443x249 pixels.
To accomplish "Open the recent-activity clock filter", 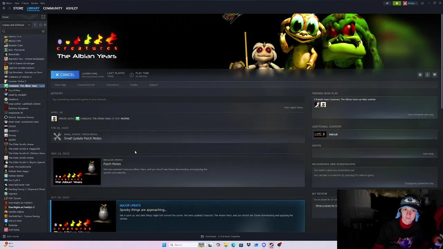I will 40,25.
